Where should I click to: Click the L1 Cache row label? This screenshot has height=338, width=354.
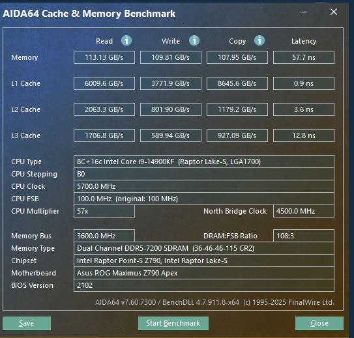(x=25, y=83)
